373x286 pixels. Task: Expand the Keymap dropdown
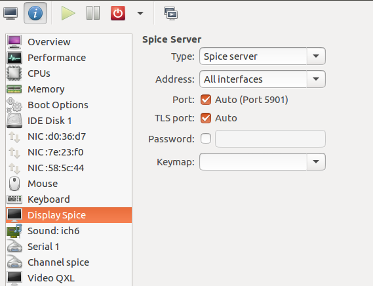262,161
